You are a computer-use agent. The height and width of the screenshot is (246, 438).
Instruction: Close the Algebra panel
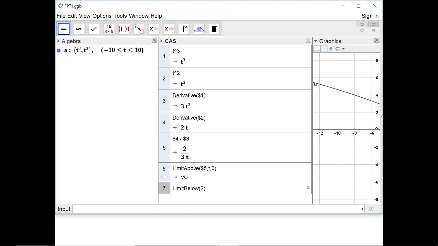pyautogui.click(x=154, y=40)
